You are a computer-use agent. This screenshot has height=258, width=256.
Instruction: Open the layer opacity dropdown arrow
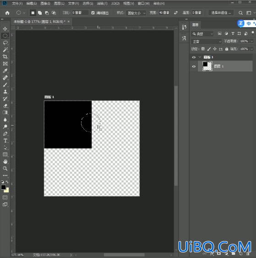pyautogui.click(x=252, y=41)
